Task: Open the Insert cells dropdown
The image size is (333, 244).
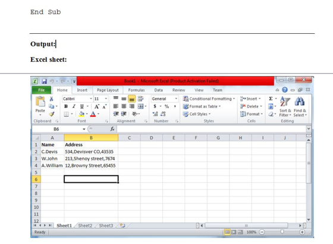Action: (x=250, y=99)
